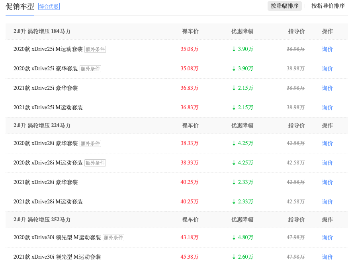Click the 2.0升 涡轮增压 224马力 group header
Image resolution: width=350 pixels, height=265 pixels.
click(x=42, y=126)
